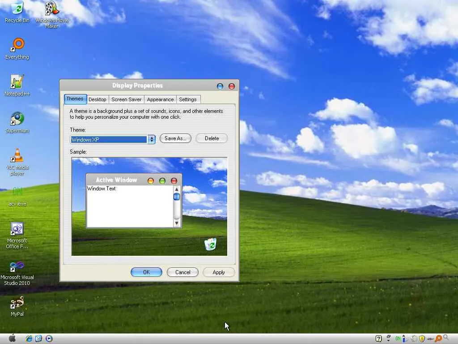Screen dimensions: 458x344
Task: Select the Microsoft Office F... desktop icon
Action: [17, 235]
